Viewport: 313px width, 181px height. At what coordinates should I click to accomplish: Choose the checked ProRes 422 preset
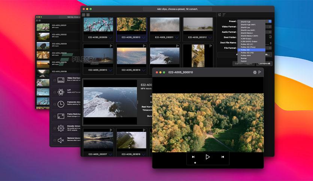pos(251,50)
